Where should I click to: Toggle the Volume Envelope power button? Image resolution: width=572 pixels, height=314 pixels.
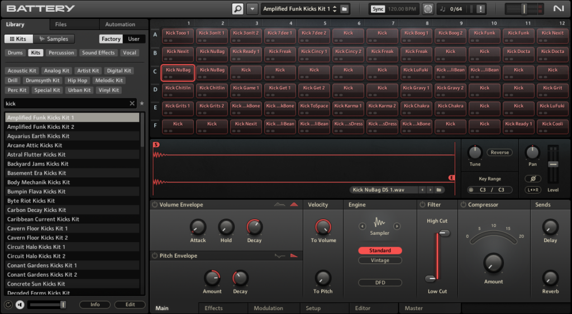point(155,205)
